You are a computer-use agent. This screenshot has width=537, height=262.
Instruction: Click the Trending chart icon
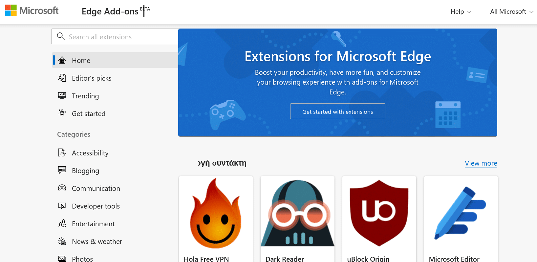point(62,96)
